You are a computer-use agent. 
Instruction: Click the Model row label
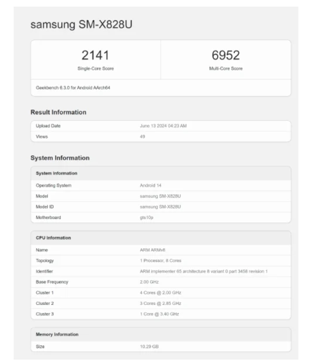[42, 196]
